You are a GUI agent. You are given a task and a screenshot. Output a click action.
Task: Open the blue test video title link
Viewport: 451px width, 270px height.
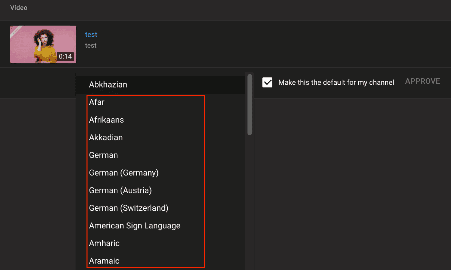click(x=91, y=34)
